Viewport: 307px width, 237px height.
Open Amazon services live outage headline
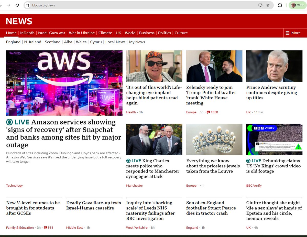click(x=64, y=133)
